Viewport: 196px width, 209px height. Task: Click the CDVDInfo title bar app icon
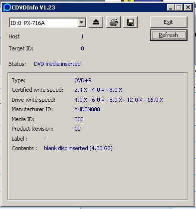point(7,7)
